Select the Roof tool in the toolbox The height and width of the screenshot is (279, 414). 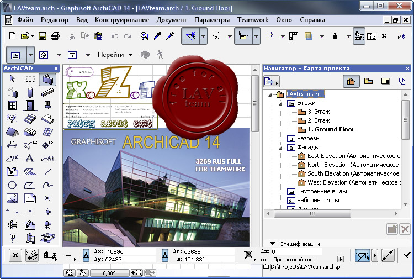pyautogui.click(x=12, y=132)
